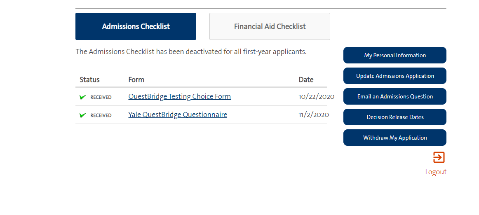Screen dimensions: 479x215
Task: Click the orange Logout arrow icon
Action: tap(439, 157)
